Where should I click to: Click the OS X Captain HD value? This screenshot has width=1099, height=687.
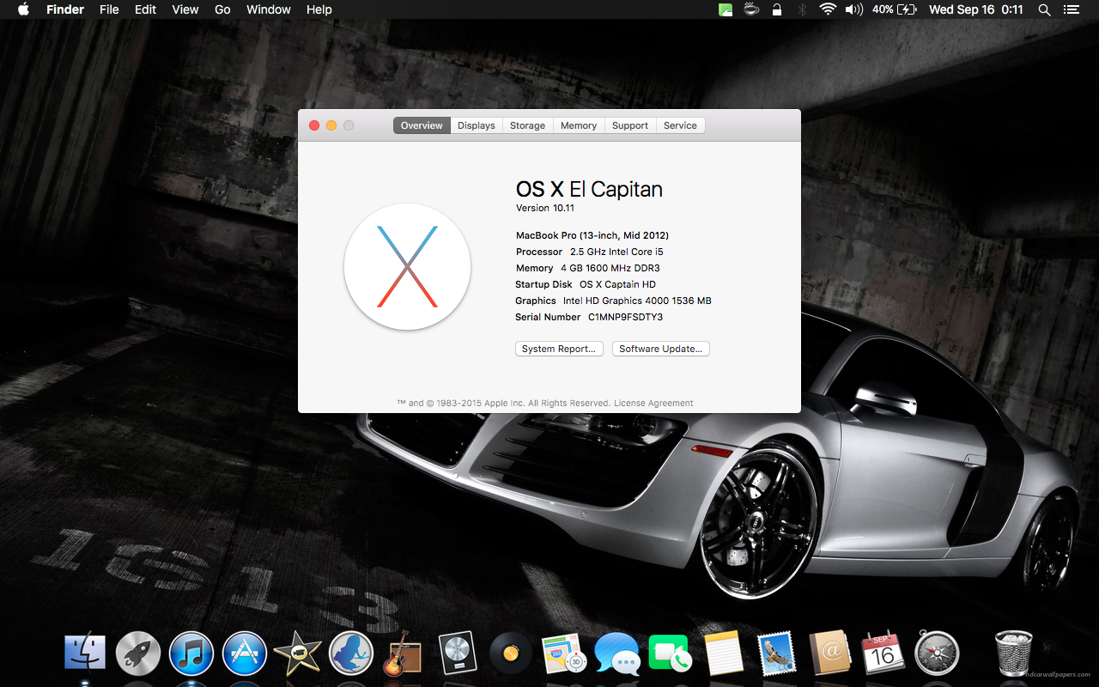click(x=617, y=284)
